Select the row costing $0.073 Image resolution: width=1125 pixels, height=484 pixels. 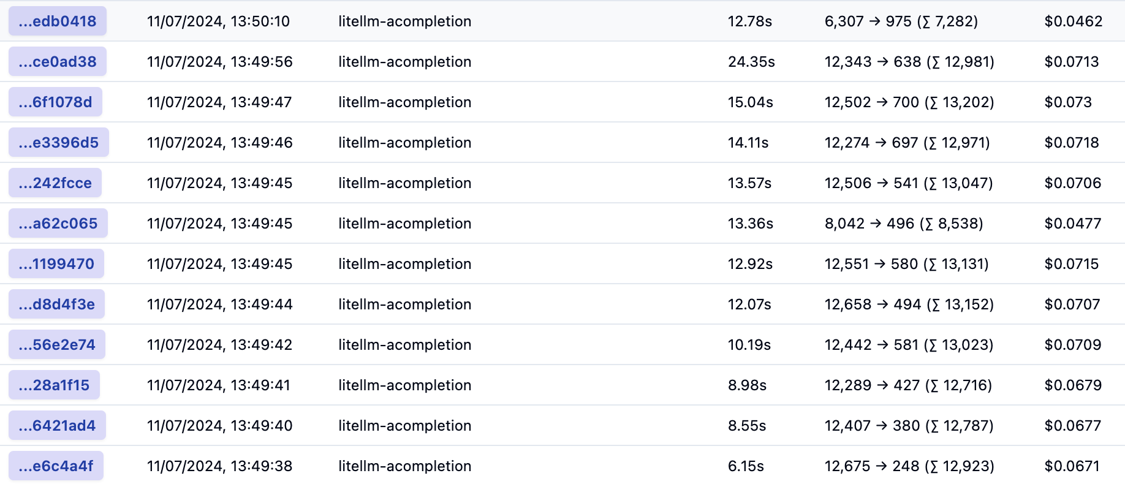1068,102
